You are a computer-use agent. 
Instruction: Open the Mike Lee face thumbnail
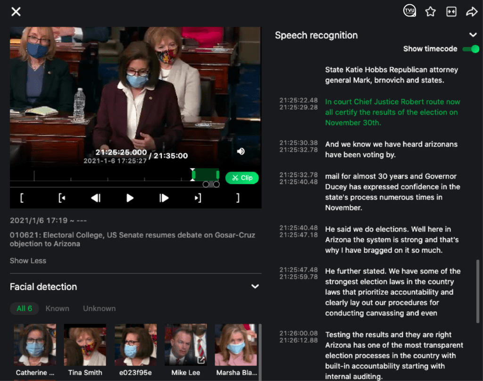(185, 345)
